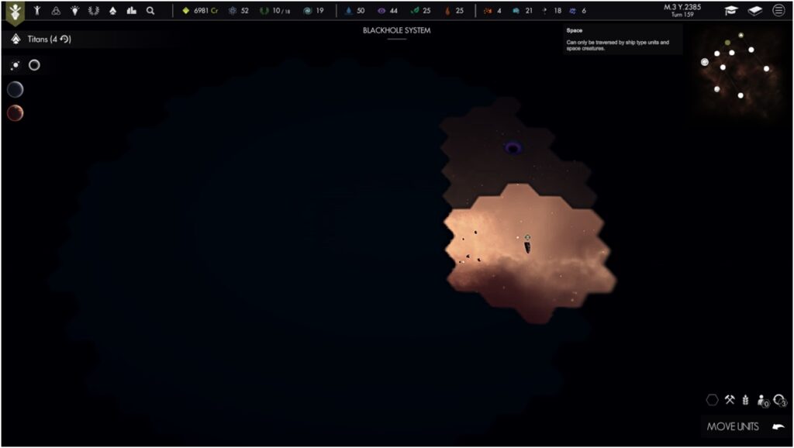
Task: Toggle the hexagon grid overlay
Action: click(712, 400)
